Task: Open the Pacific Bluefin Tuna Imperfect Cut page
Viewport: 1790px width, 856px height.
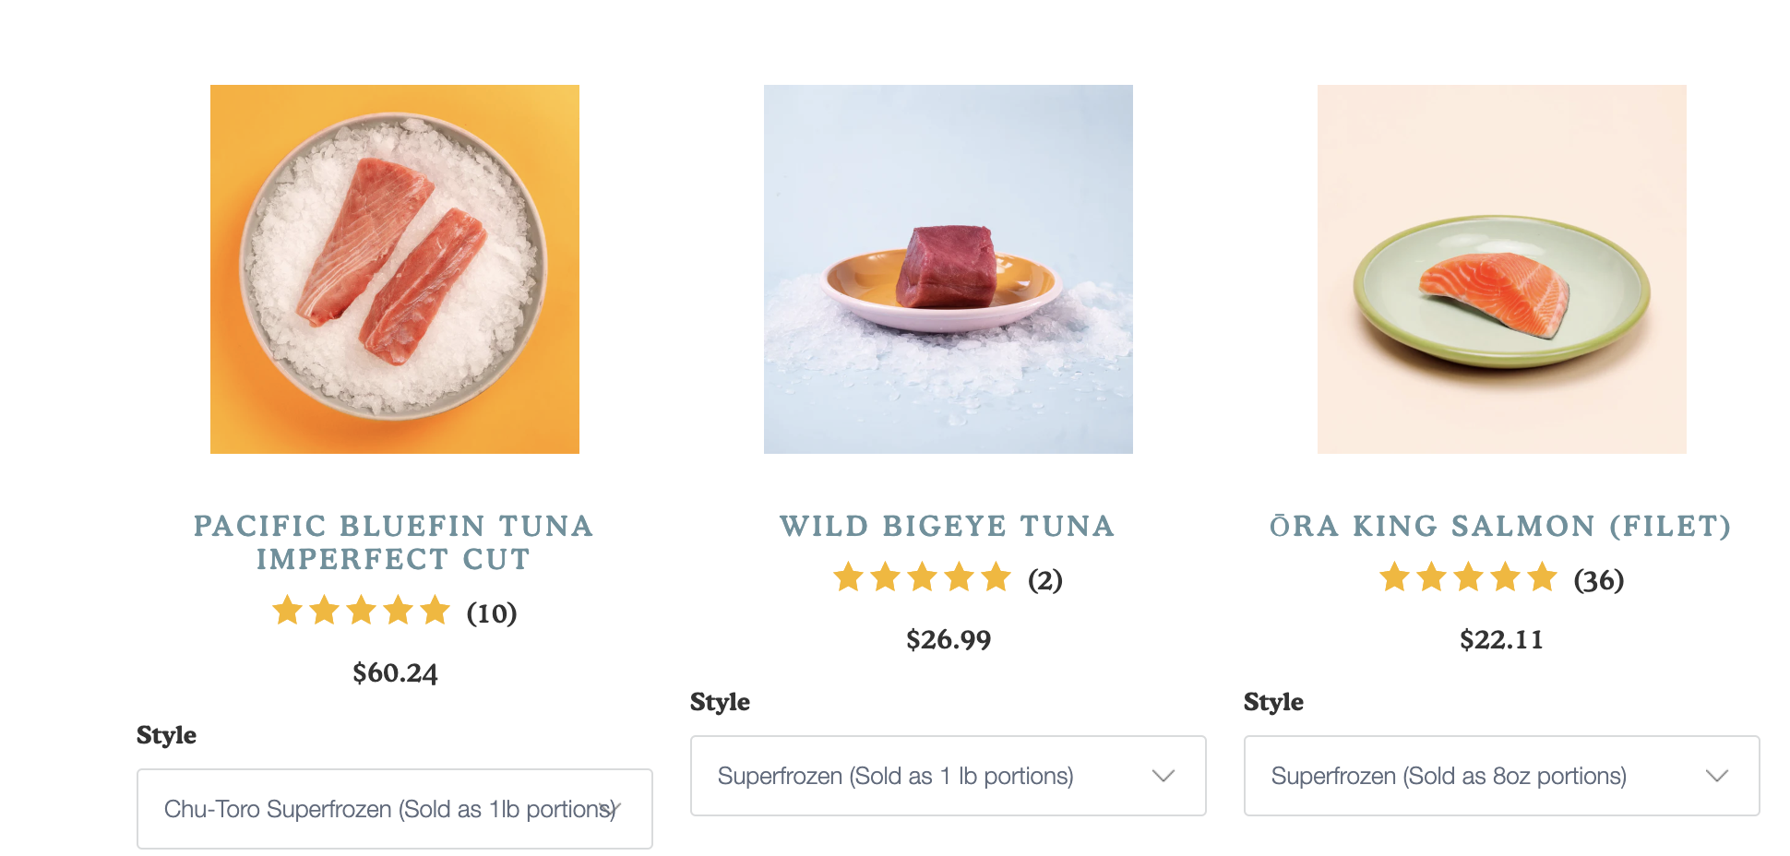Action: [x=394, y=542]
